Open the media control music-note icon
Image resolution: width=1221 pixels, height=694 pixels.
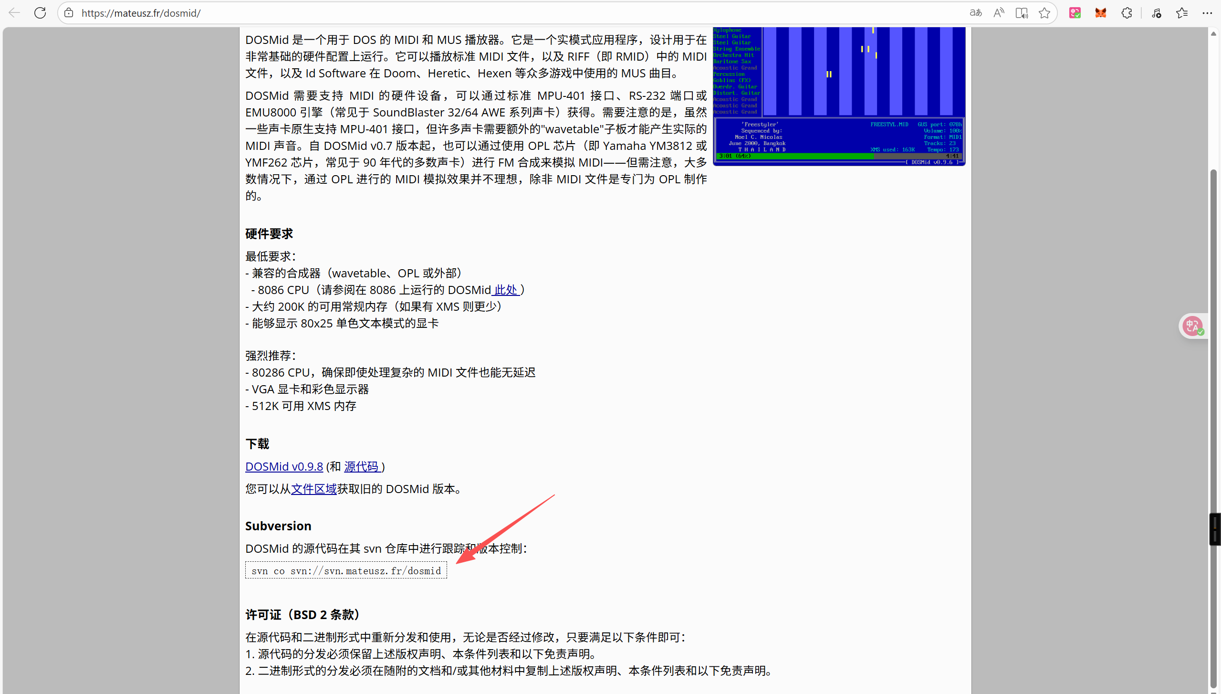click(x=1156, y=13)
